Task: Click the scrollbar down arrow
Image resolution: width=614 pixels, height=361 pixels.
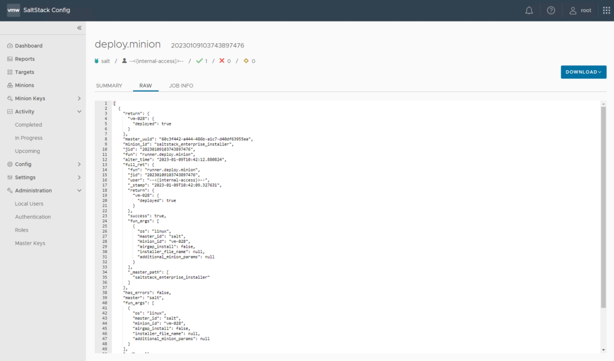Action: 603,350
